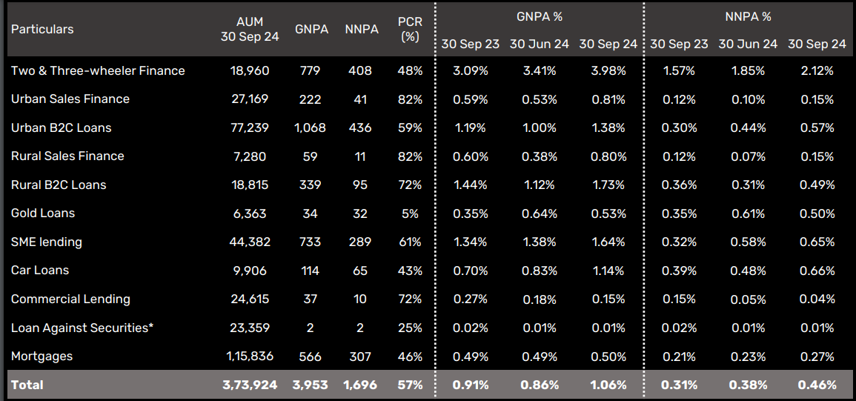Select the Urban B2C Loans AUM value 77,239
The image size is (856, 401).
pos(250,127)
